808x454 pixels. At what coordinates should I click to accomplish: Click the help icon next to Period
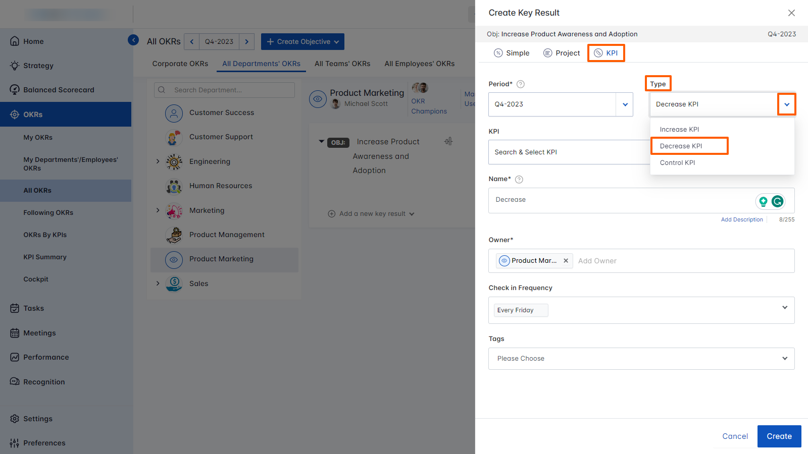tap(521, 84)
